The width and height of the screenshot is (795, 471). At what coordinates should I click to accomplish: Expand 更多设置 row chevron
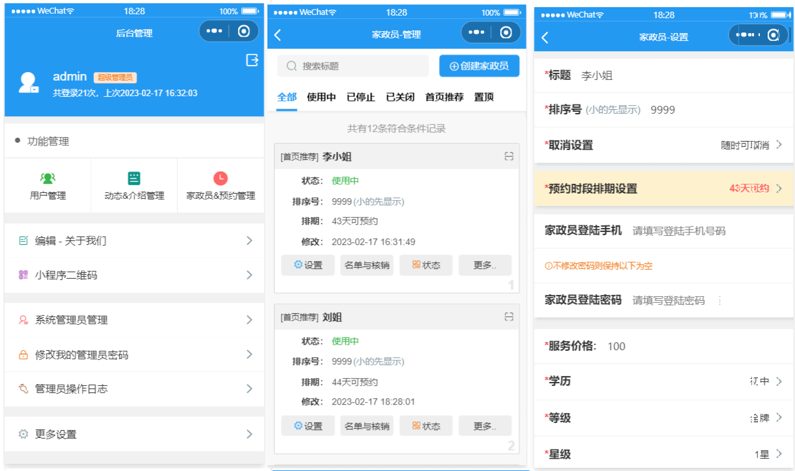click(x=249, y=434)
